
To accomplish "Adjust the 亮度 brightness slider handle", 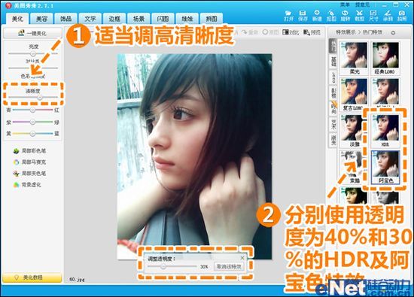I will point(33,53).
